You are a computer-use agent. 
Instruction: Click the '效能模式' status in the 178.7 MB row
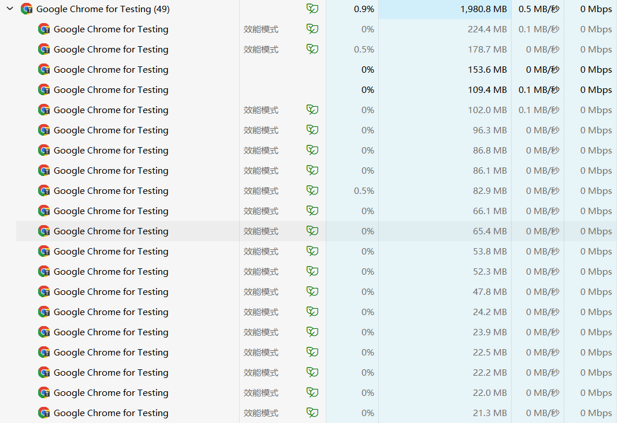261,50
